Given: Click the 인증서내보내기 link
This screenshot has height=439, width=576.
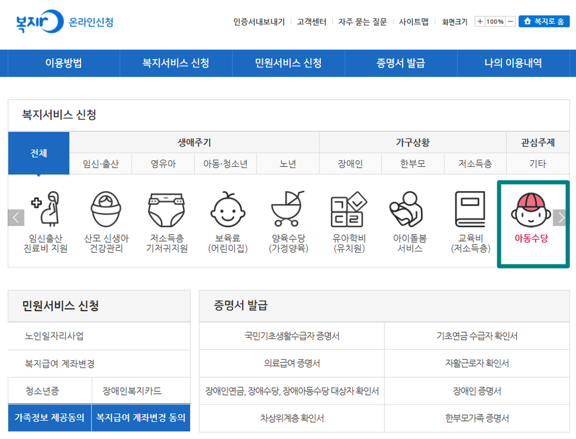Looking at the screenshot, I should (259, 22).
